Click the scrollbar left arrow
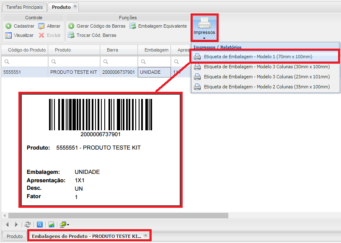This screenshot has width=341, height=243. point(5,216)
